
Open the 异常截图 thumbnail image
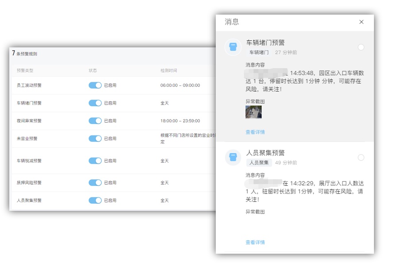pos(253,112)
